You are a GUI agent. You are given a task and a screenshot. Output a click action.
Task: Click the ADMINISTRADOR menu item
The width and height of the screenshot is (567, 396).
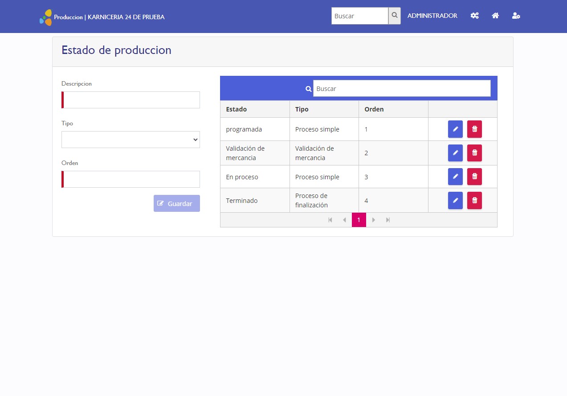pos(432,16)
